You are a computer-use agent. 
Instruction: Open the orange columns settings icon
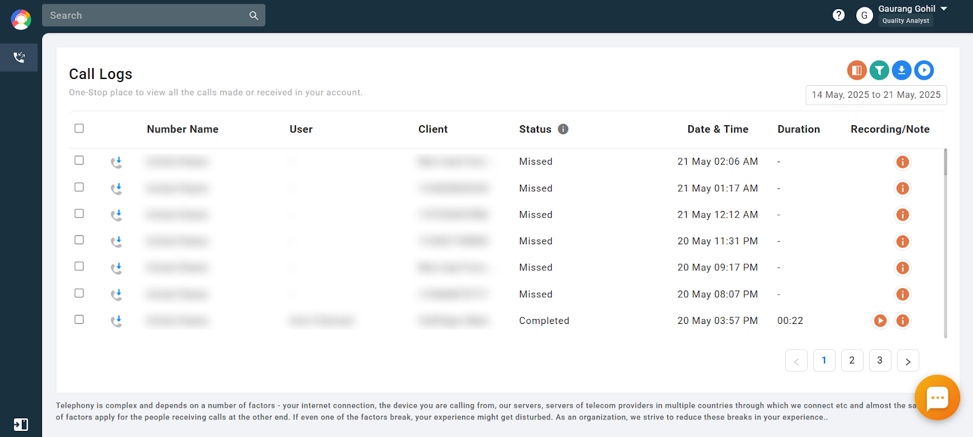coord(857,71)
